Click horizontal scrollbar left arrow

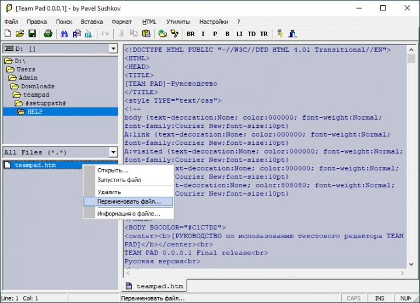point(128,273)
